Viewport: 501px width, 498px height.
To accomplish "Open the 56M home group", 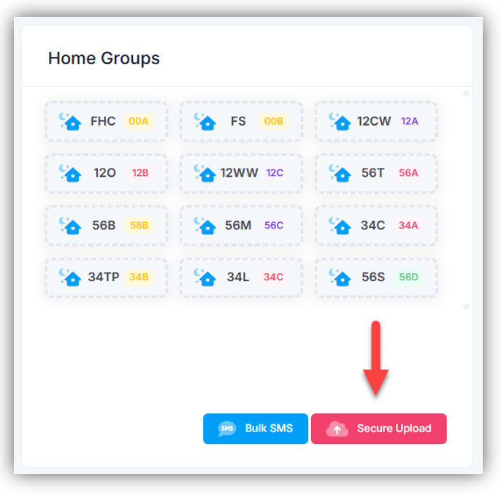I will [241, 226].
